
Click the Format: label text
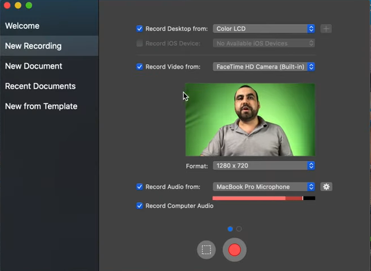click(x=197, y=166)
